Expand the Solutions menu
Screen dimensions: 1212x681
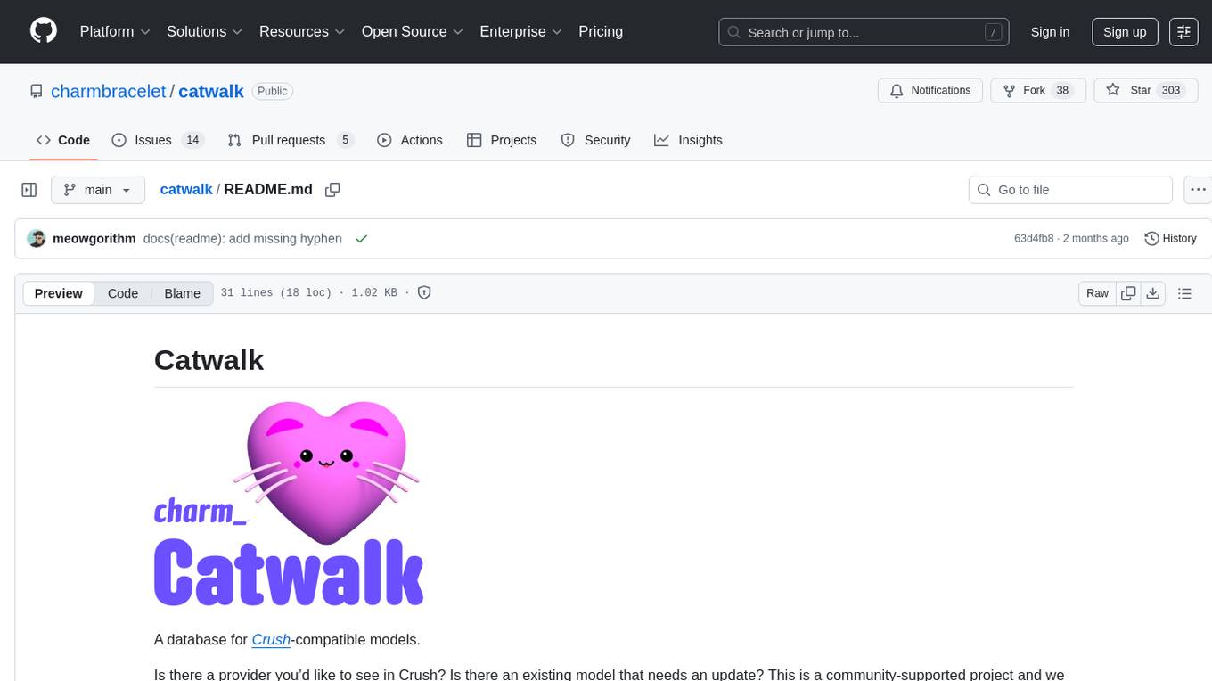click(x=205, y=31)
